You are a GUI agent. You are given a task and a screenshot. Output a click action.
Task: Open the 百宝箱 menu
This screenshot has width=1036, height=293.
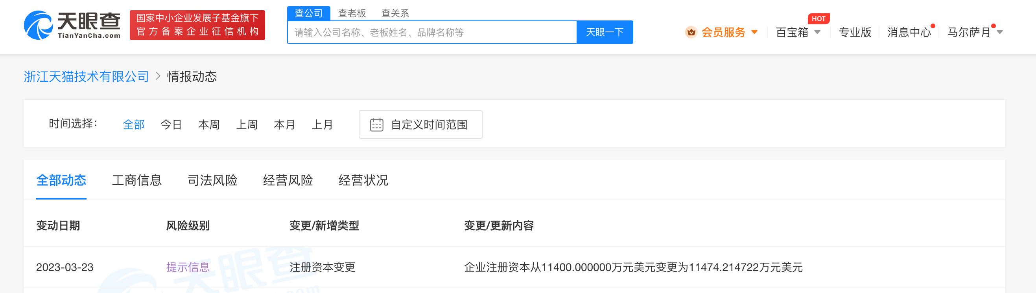792,32
